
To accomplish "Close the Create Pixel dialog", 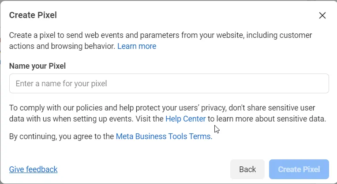I will [322, 15].
